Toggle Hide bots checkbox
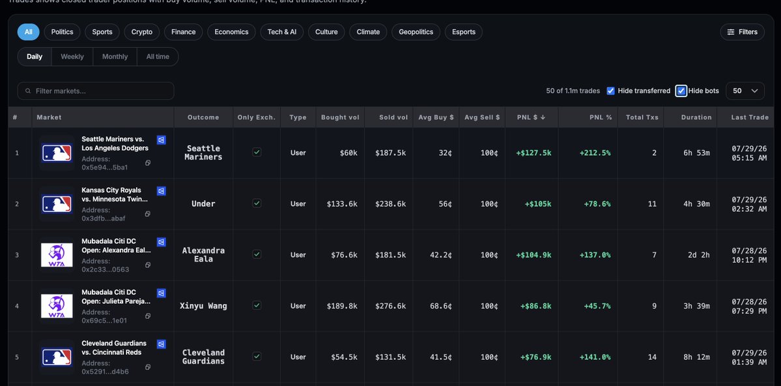Viewport: 781px width, 386px height. click(x=681, y=91)
